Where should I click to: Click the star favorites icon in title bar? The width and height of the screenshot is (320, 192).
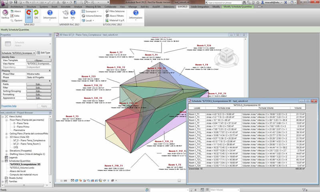[x=258, y=2]
